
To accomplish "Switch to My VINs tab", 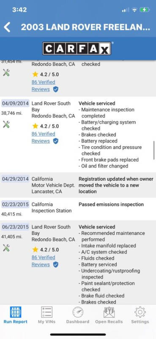I will (x=47, y=315).
